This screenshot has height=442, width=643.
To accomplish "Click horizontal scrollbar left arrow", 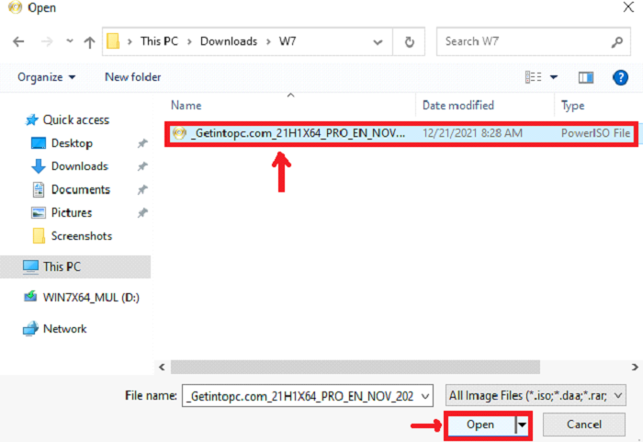I will coord(162,368).
